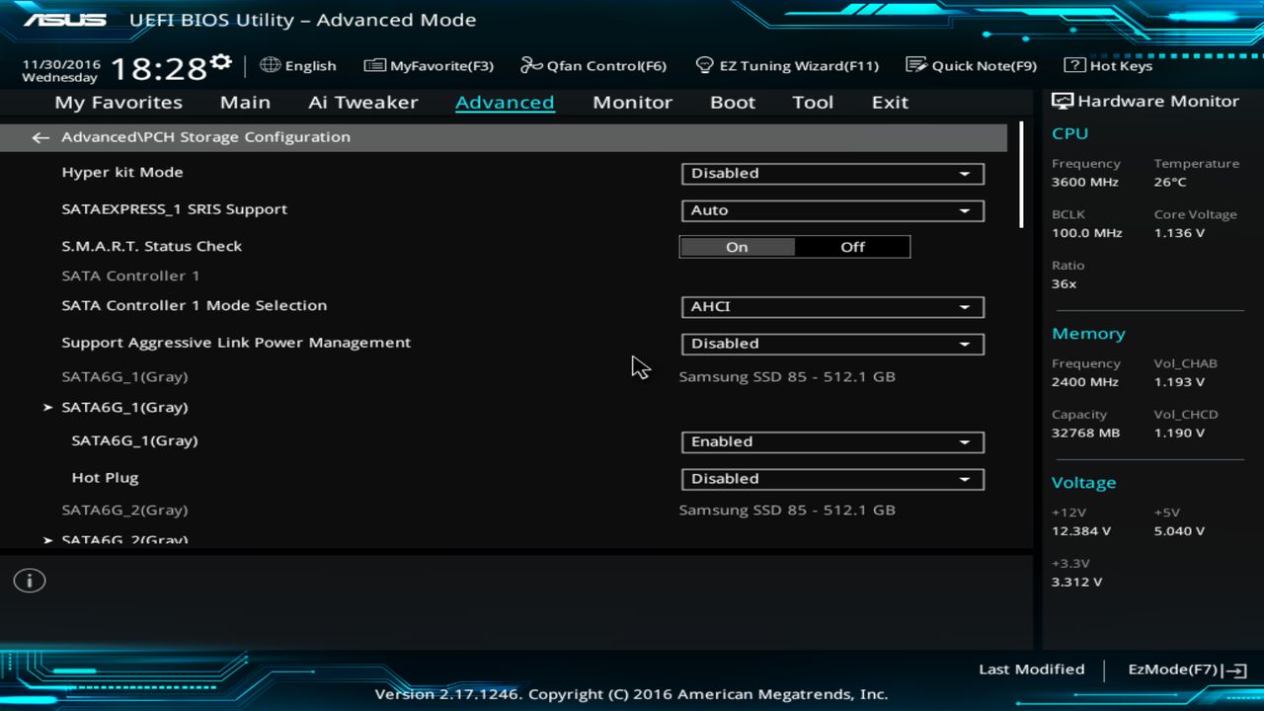Switch to the Ai Tweaker menu
The width and height of the screenshot is (1264, 711).
pyautogui.click(x=362, y=102)
